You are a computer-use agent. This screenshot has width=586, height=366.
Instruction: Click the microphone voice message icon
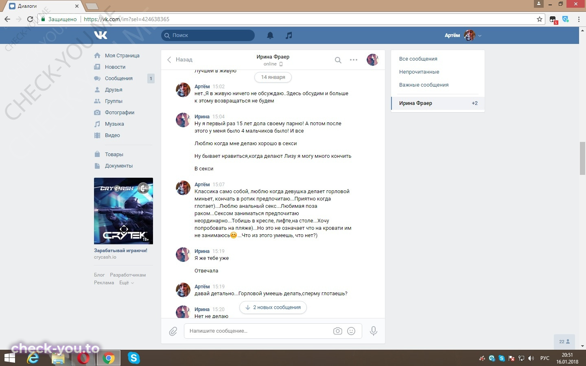pos(373,331)
